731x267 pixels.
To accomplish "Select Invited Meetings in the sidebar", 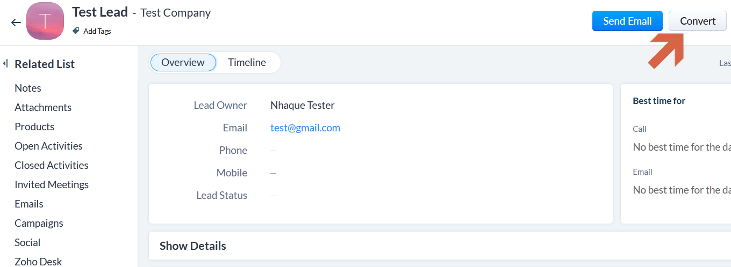I will 52,184.
